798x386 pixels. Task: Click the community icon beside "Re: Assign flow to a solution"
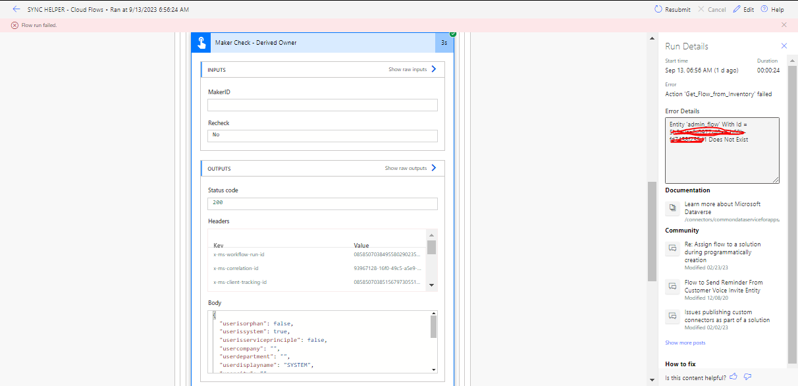[x=672, y=248]
